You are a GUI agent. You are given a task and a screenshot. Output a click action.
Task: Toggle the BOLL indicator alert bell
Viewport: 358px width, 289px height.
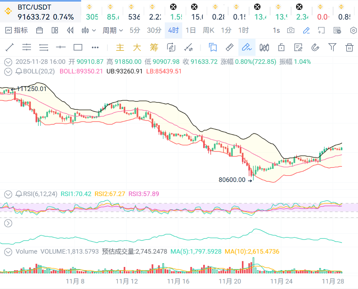click(x=19, y=71)
